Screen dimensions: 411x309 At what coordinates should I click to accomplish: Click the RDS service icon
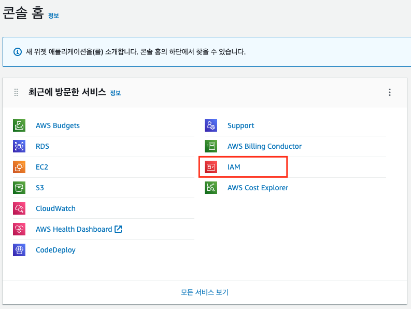pyautogui.click(x=19, y=146)
